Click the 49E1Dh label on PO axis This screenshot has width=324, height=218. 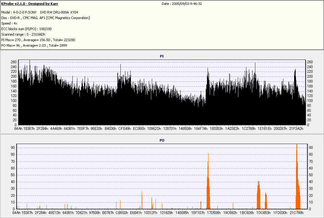(x=55, y=213)
